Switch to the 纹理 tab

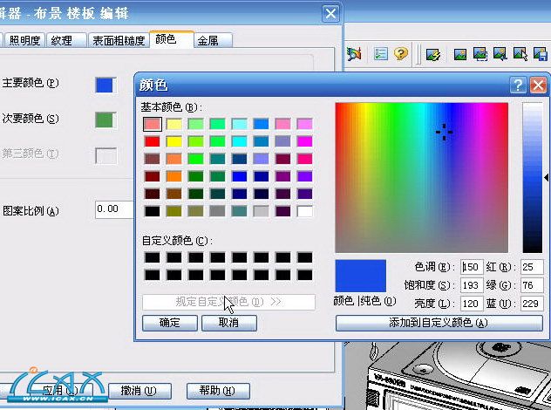[x=66, y=40]
